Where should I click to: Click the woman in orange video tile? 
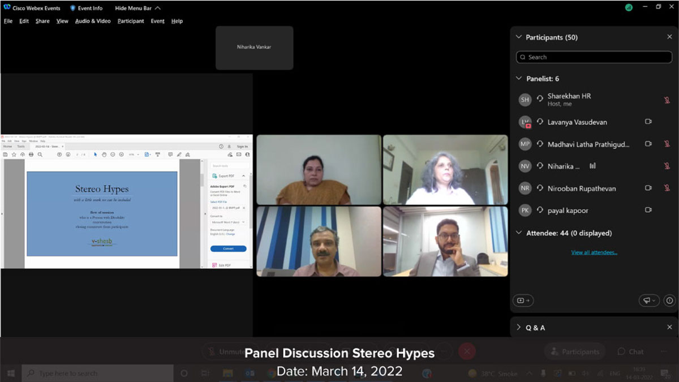pyautogui.click(x=319, y=169)
